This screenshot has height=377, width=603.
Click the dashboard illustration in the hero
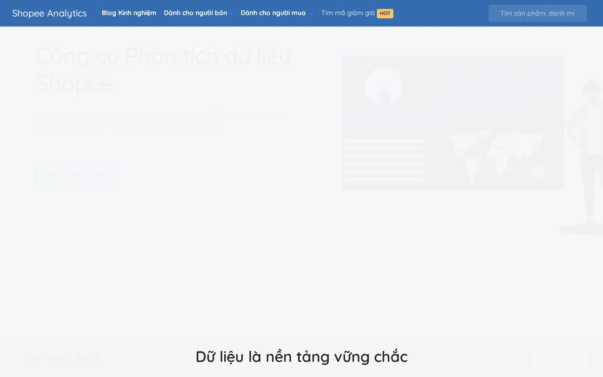[x=453, y=123]
